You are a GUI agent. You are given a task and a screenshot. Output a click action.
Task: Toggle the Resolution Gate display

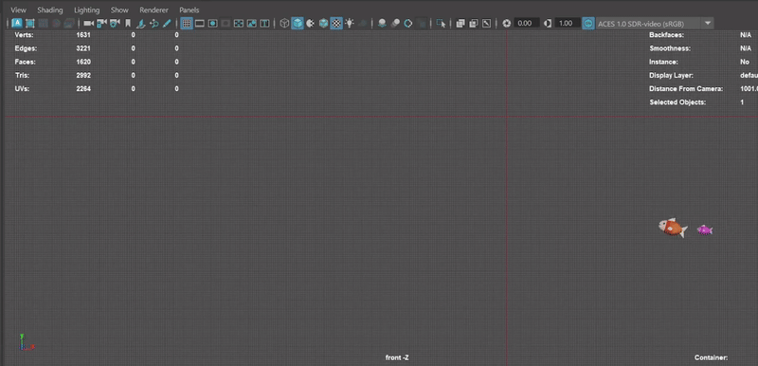[x=212, y=23]
